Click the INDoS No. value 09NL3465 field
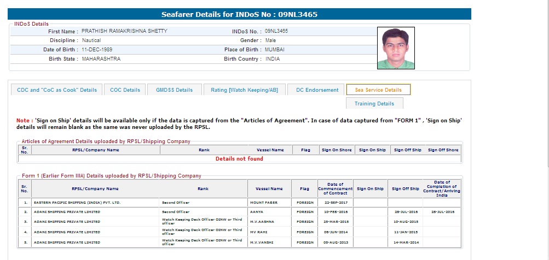The height and width of the screenshot is (260, 549). pyautogui.click(x=276, y=32)
